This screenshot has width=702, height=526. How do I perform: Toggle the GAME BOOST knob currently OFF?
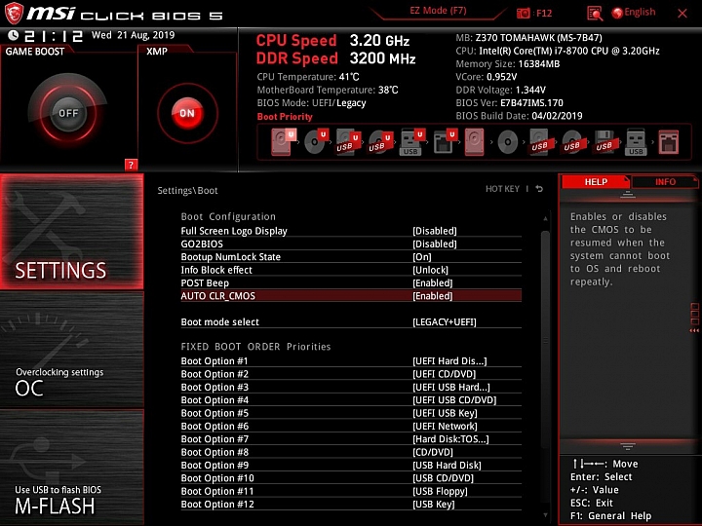pos(68,113)
